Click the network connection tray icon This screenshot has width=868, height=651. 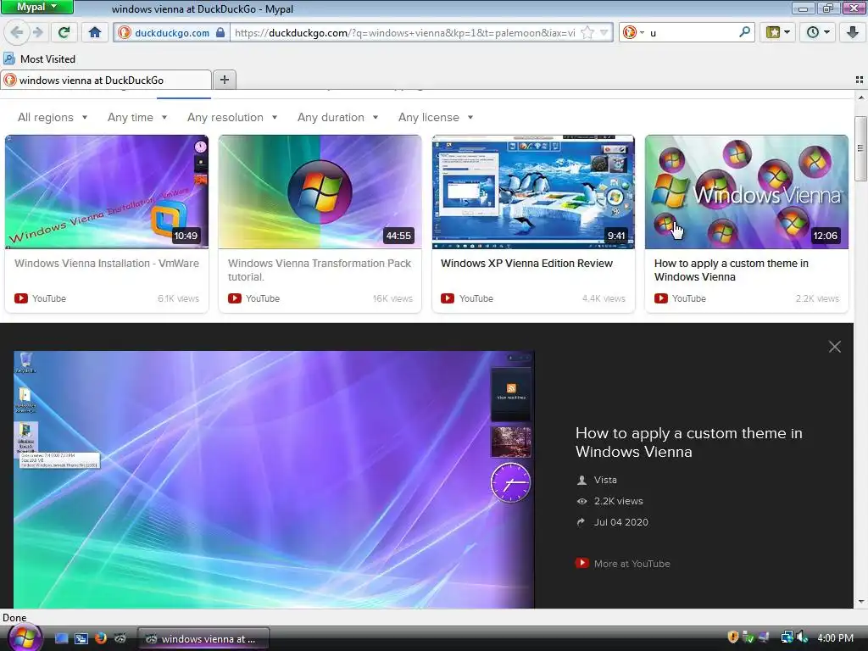(787, 637)
